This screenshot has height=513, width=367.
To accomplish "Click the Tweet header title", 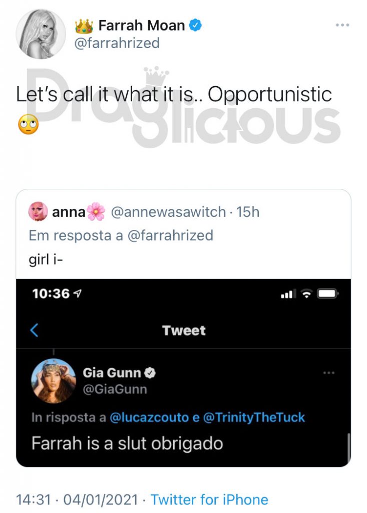I will pyautogui.click(x=184, y=331).
